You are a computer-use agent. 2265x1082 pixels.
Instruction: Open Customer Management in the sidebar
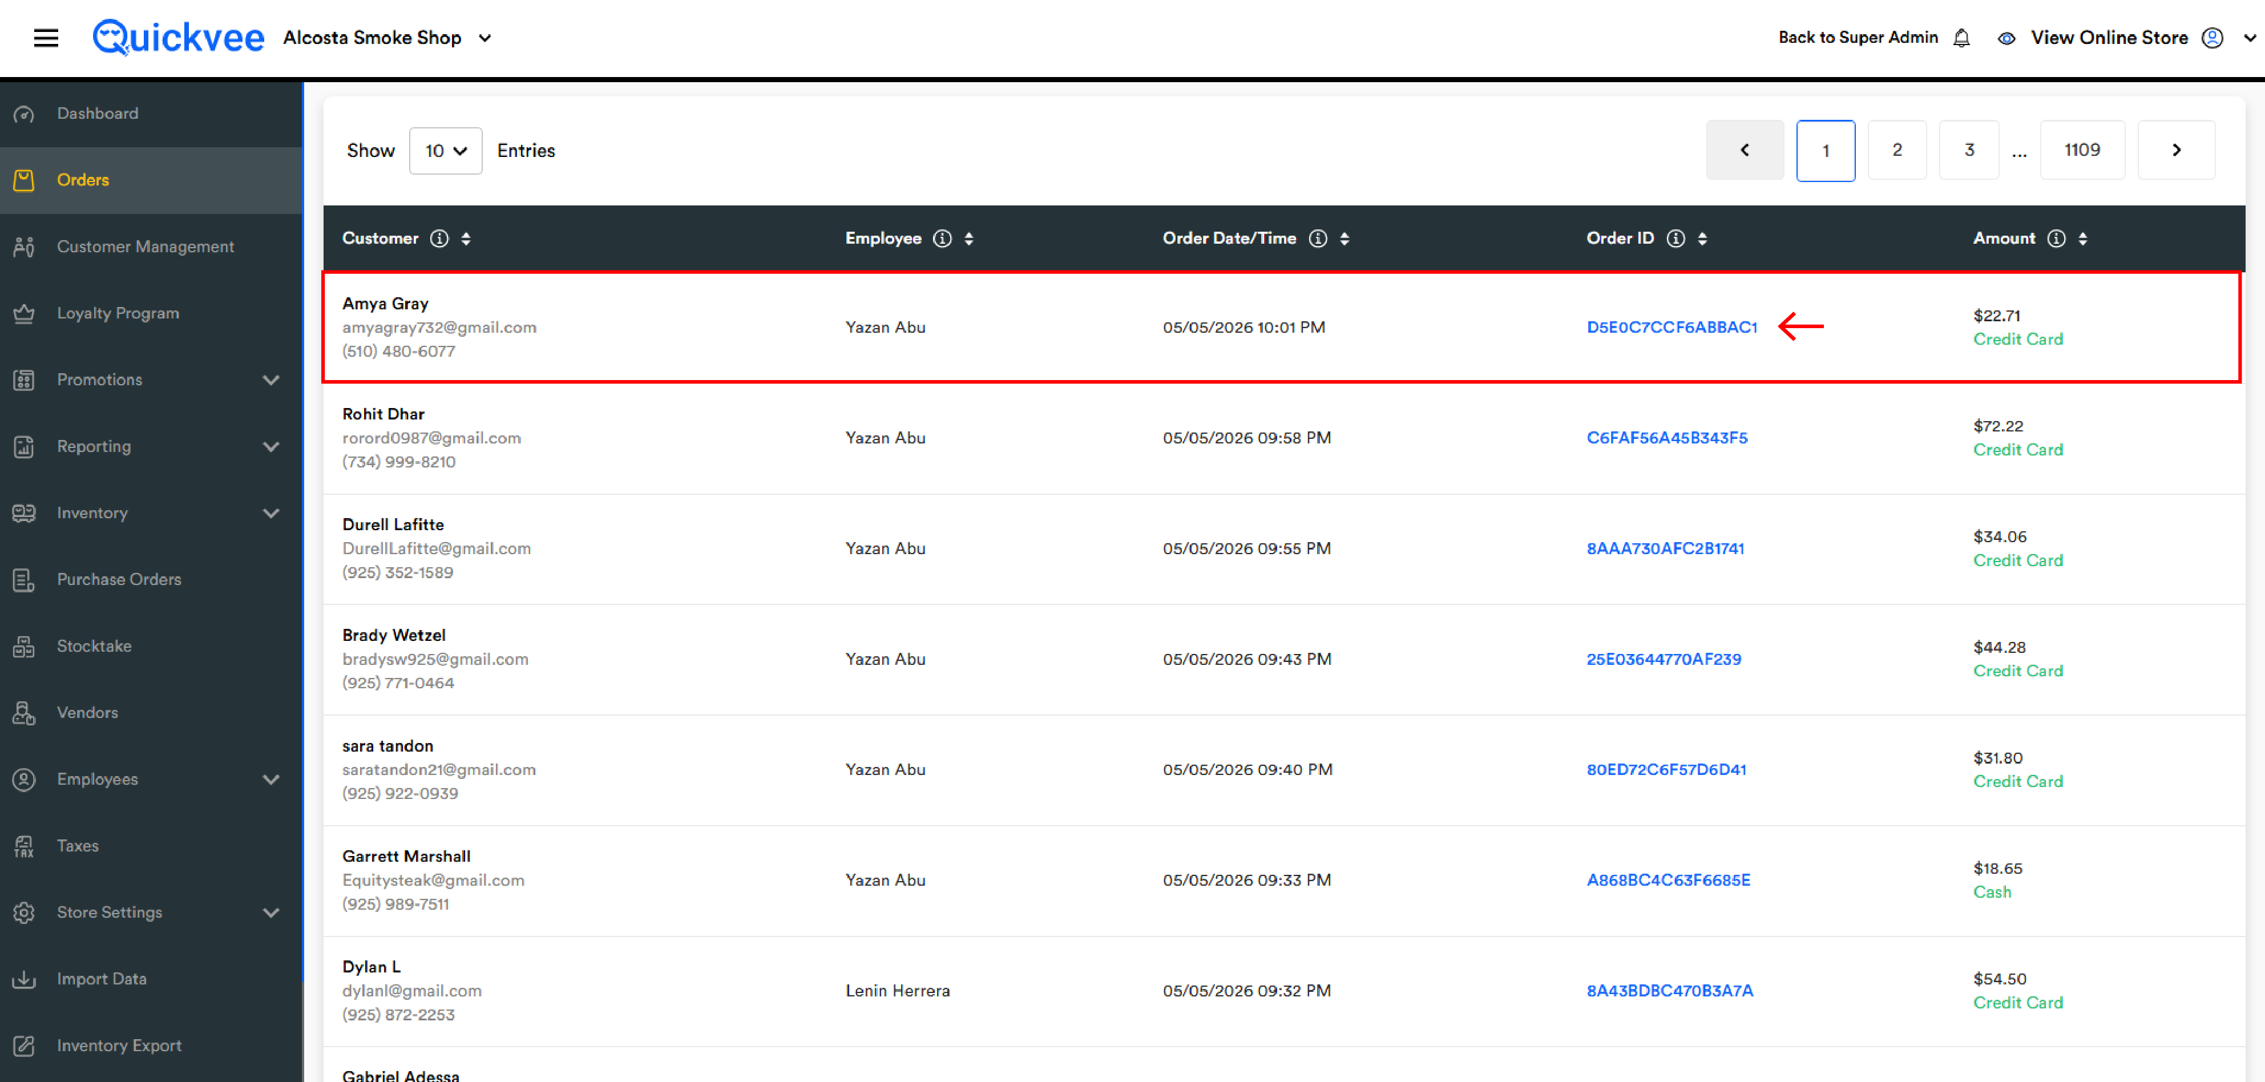pyautogui.click(x=145, y=247)
